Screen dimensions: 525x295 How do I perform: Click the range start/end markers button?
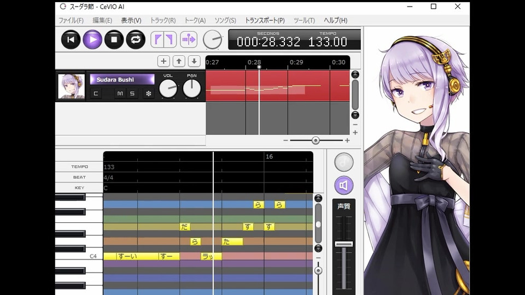[164, 39]
